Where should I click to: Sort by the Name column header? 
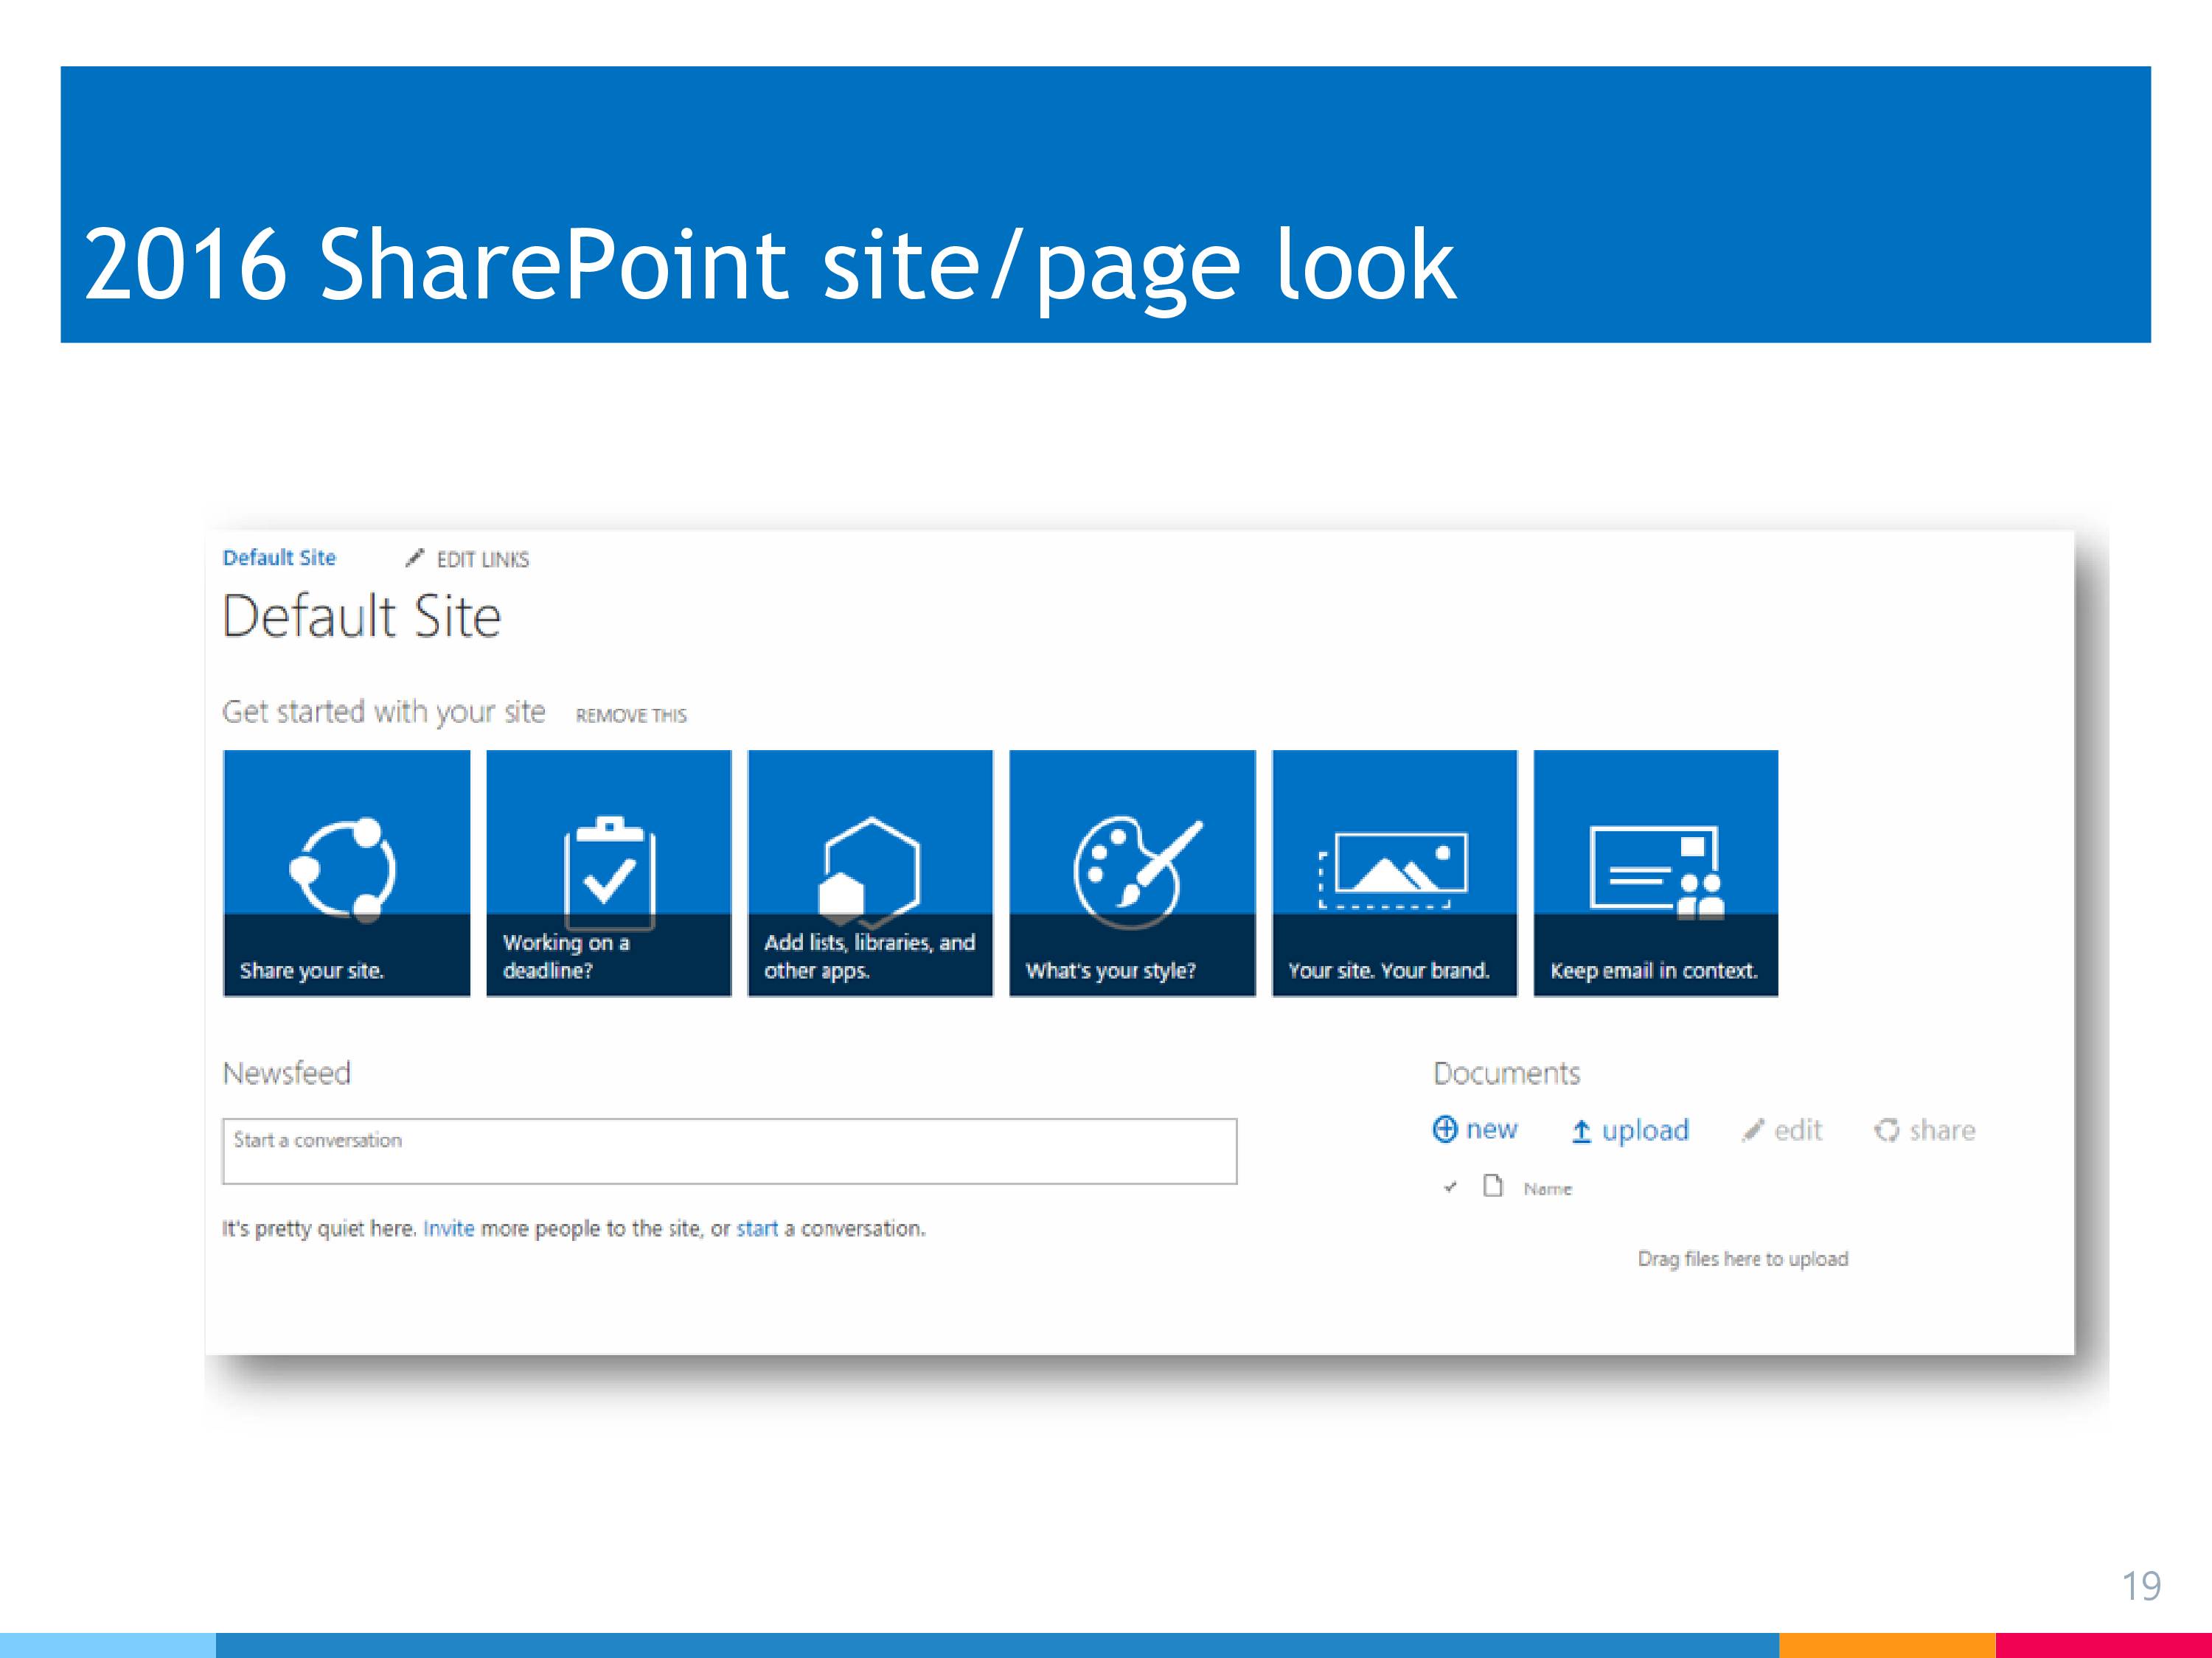point(1548,1189)
